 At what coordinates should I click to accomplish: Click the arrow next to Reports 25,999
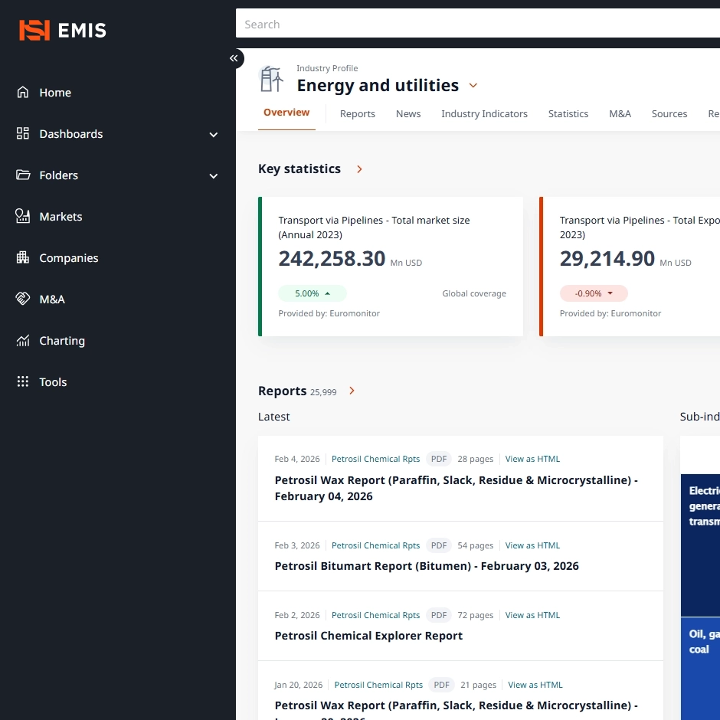click(x=352, y=391)
